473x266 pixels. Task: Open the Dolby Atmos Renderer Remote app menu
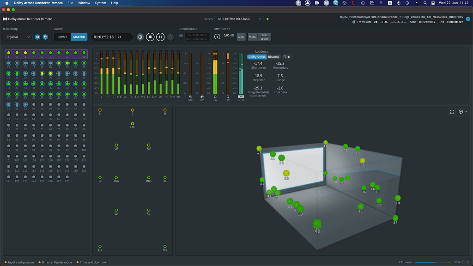[38, 3]
